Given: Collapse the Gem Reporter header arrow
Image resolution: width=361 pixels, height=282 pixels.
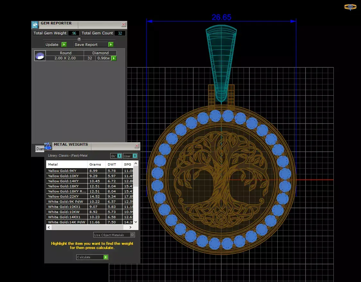Looking at the screenshot, I should click(79, 39).
